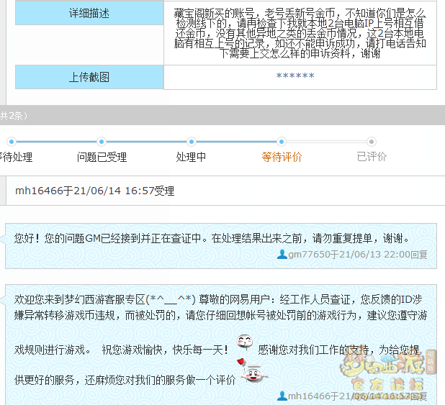Image resolution: width=445 pixels, height=405 pixels.
Task: Click the user icon beside mh16466 reply
Action: tap(282, 396)
